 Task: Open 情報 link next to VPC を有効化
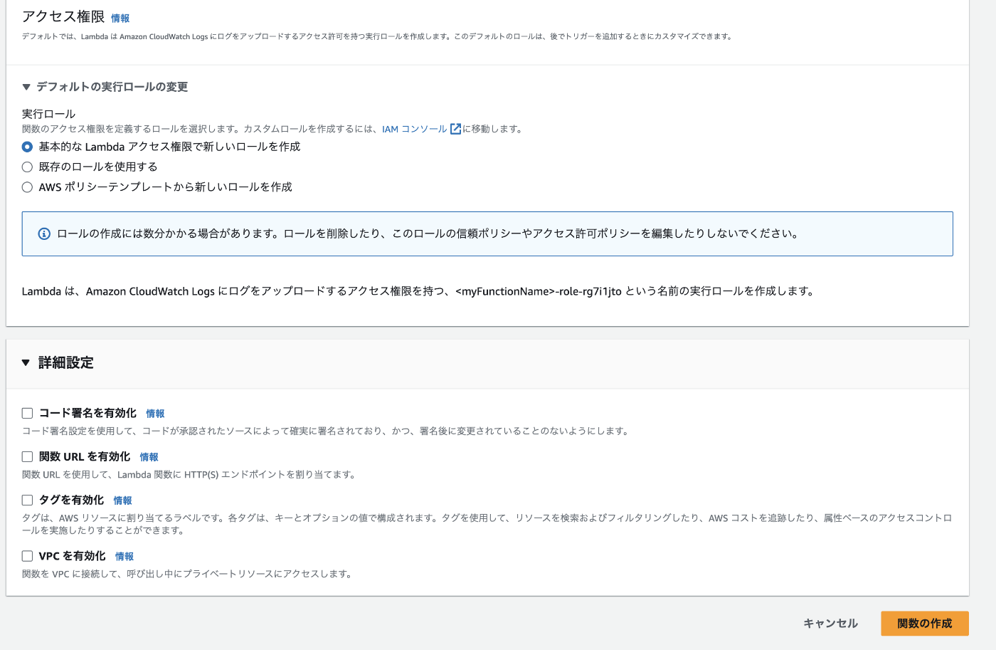coord(124,557)
